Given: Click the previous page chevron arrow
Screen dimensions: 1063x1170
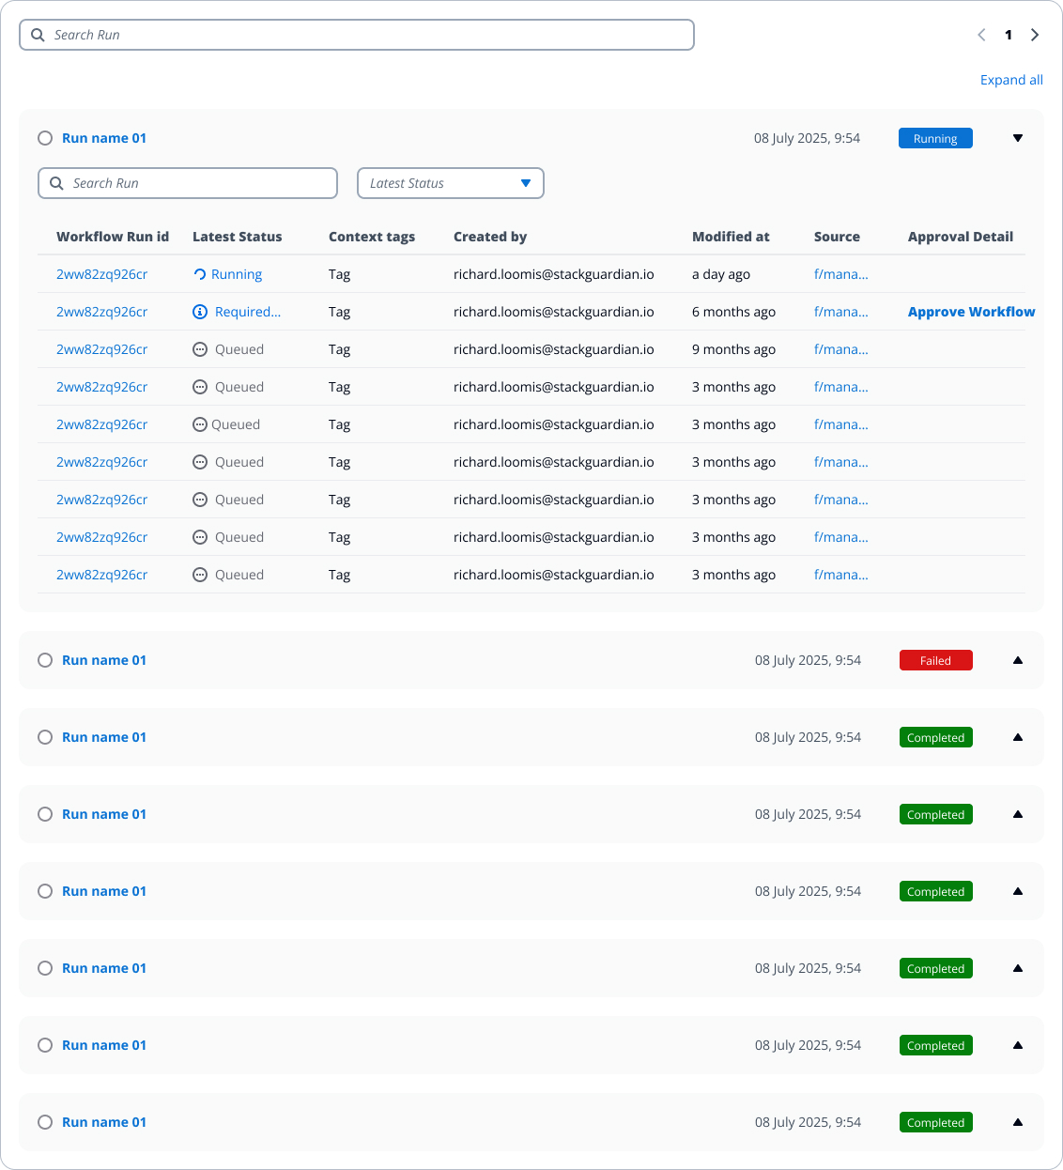Looking at the screenshot, I should (x=981, y=35).
